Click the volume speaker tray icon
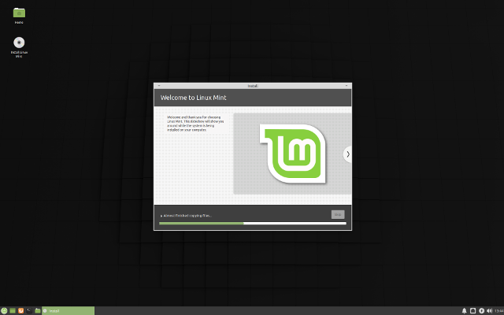Image resolution: width=504 pixels, height=315 pixels. 490,311
